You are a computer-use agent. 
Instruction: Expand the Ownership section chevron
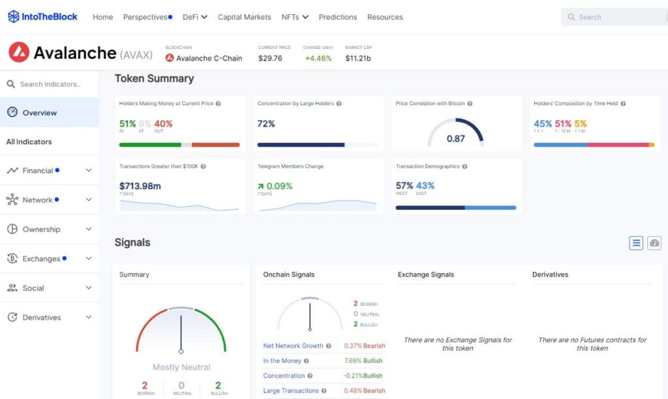[89, 229]
